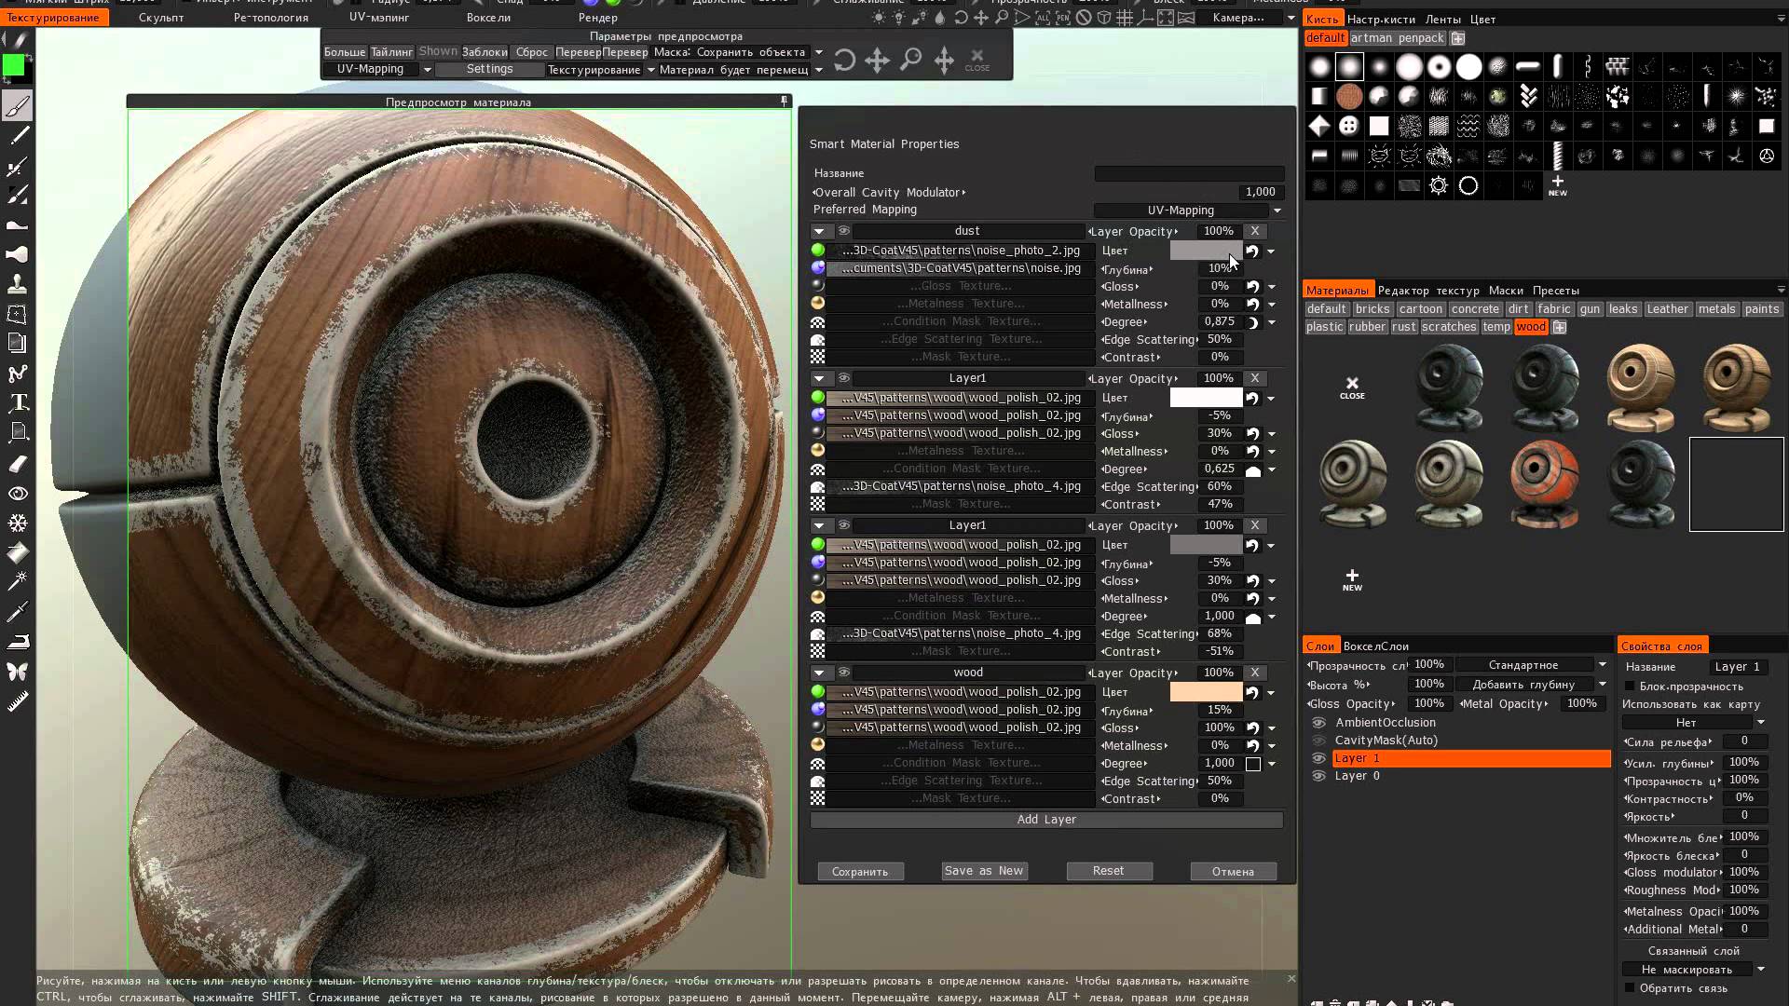
Task: Select the Text tool in toolbar
Action: pos(17,403)
